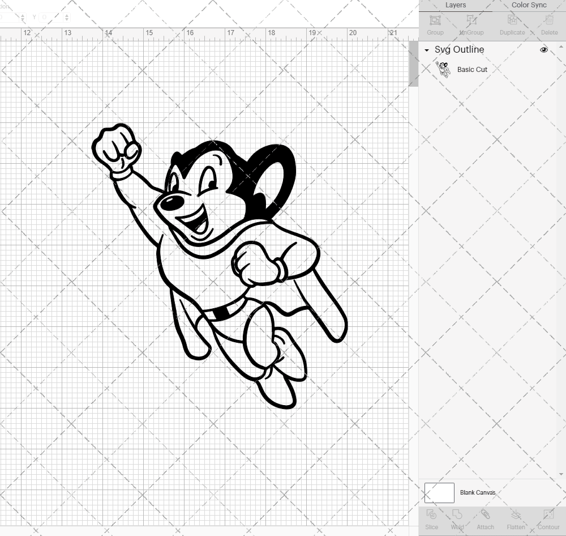566x536 pixels.
Task: Select the Weld tool
Action: (457, 520)
